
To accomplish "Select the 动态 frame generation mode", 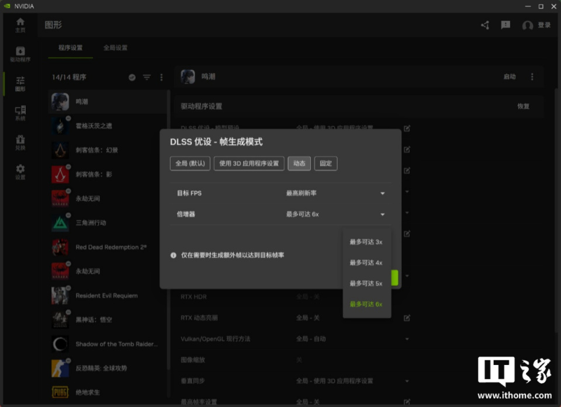I will point(299,164).
